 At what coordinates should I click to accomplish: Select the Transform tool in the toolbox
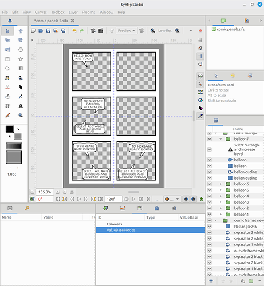click(7, 31)
